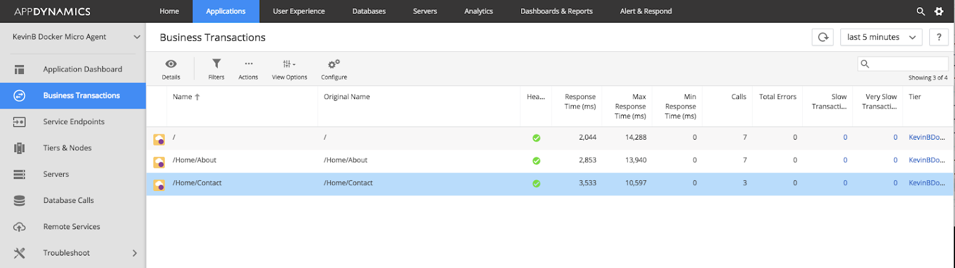Image resolution: width=955 pixels, height=268 pixels.
Task: Click tier link in /Home/Contact row
Action: pyautogui.click(x=926, y=183)
